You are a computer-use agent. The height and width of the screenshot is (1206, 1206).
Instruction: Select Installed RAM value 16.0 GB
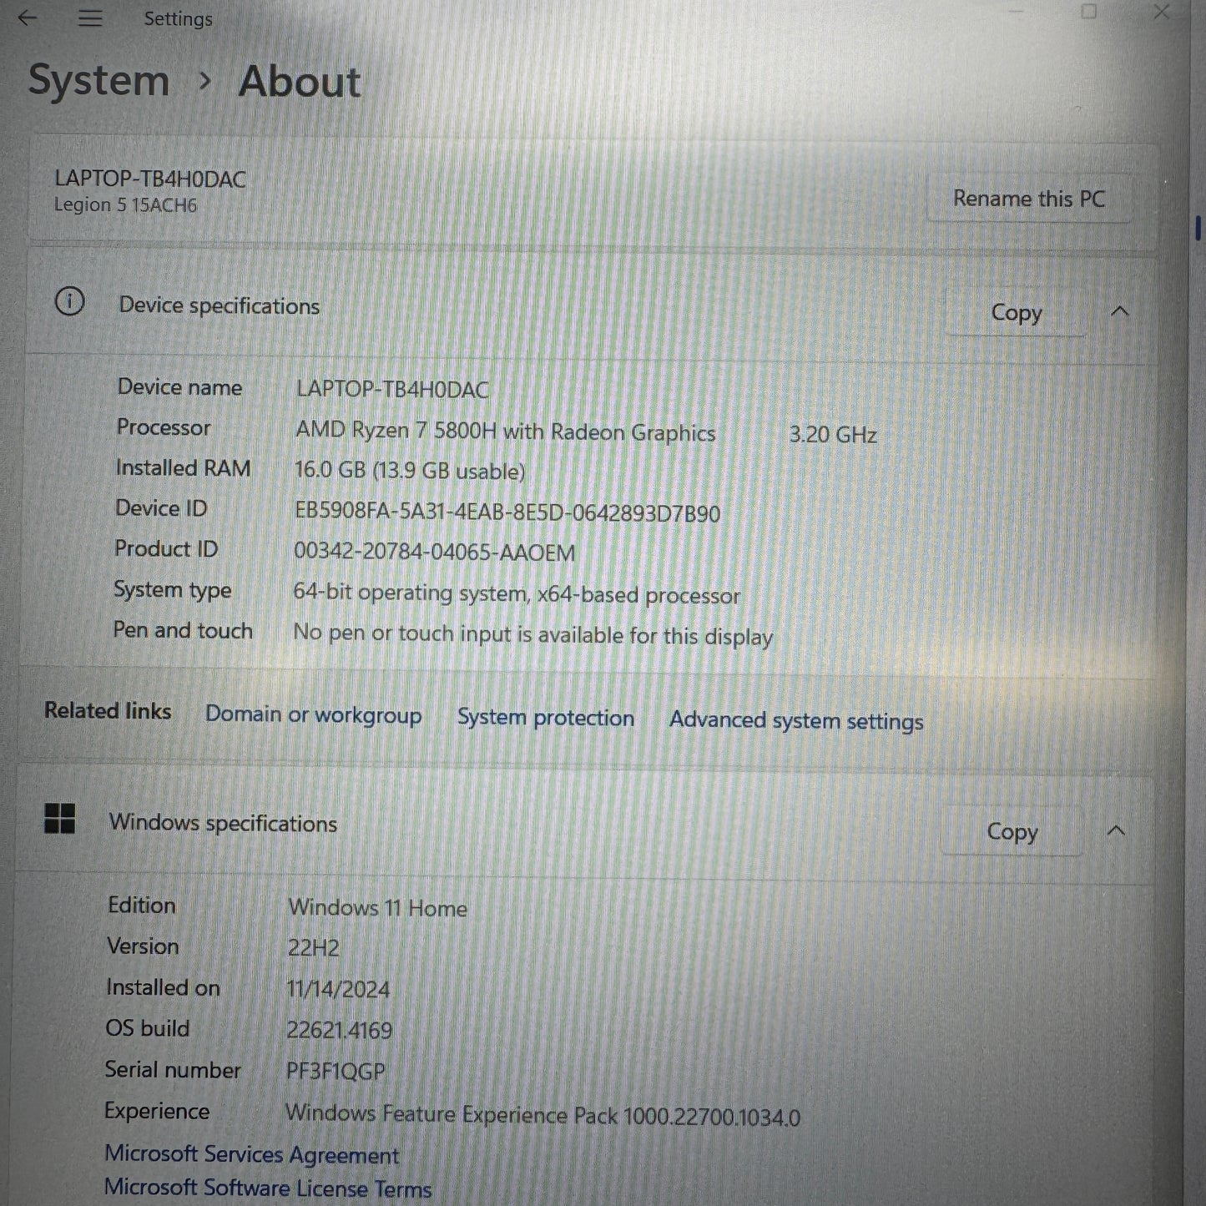click(410, 471)
